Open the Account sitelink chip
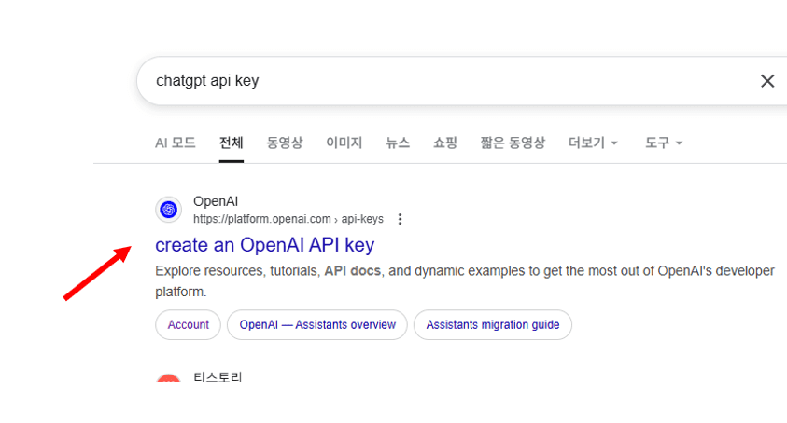Viewport: 787px width, 423px height. pos(188,325)
